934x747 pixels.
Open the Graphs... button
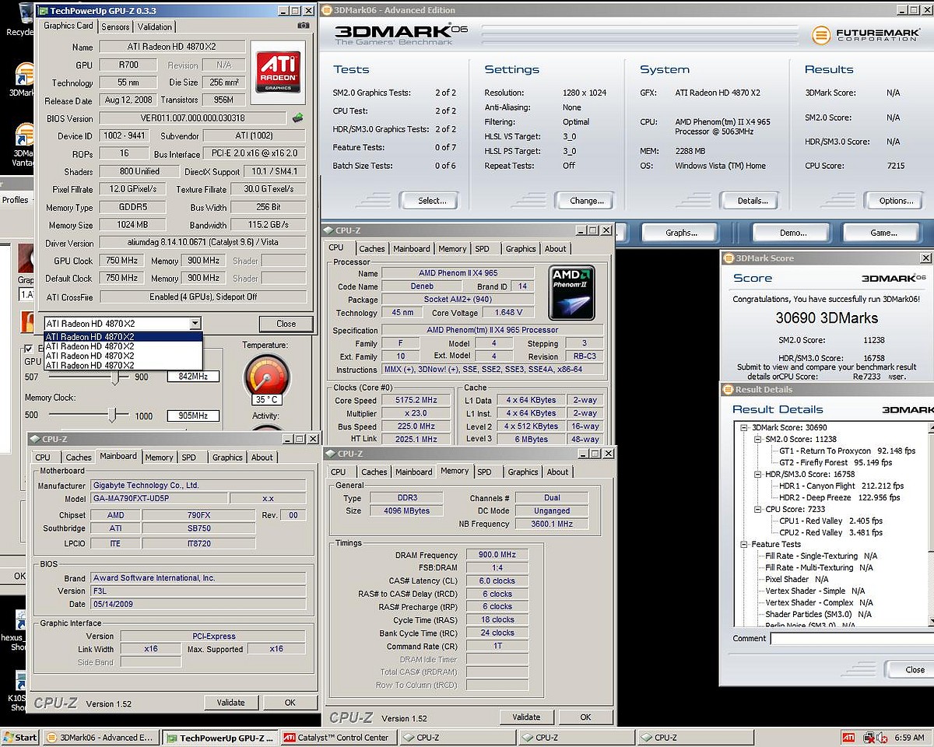point(681,233)
